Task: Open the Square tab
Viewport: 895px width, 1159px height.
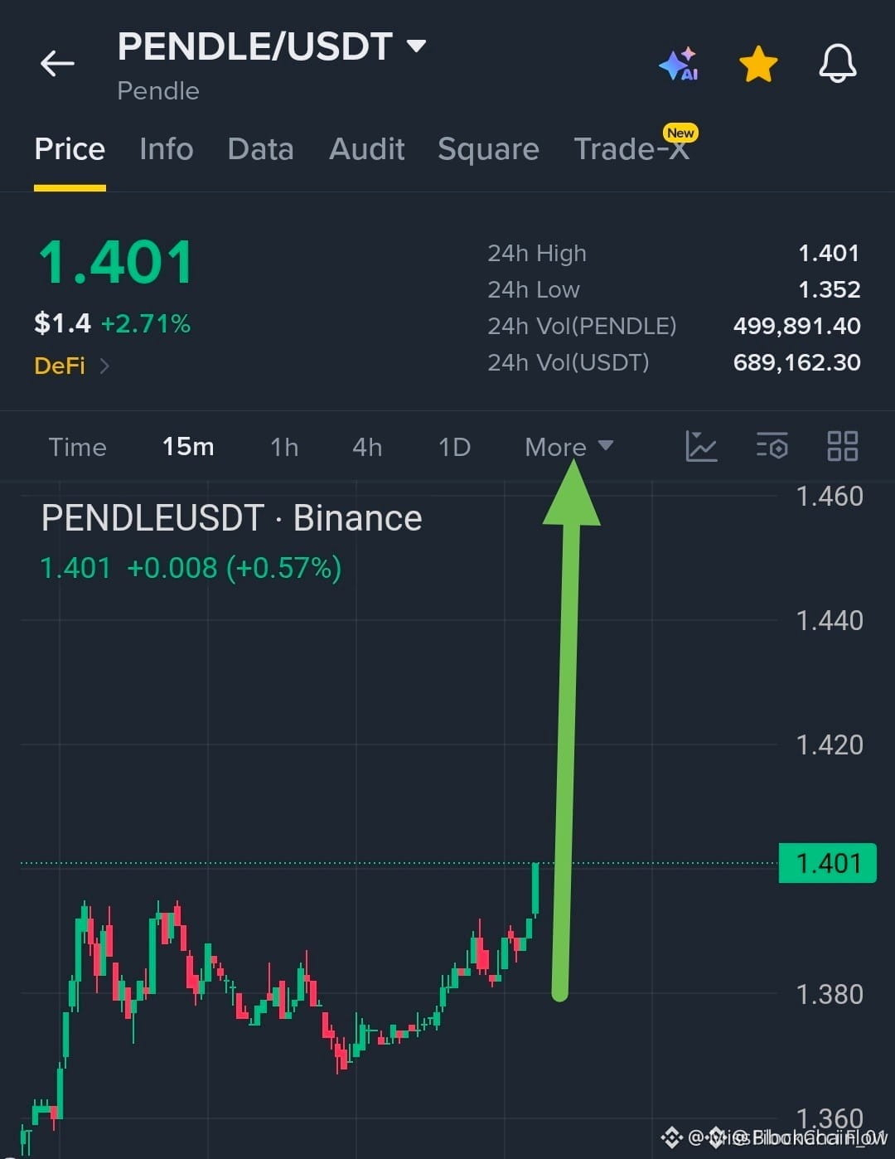Action: [488, 149]
